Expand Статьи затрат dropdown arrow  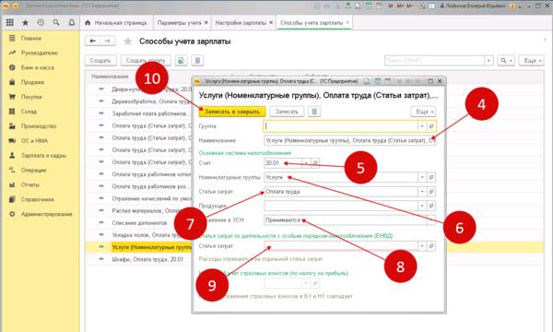422,192
